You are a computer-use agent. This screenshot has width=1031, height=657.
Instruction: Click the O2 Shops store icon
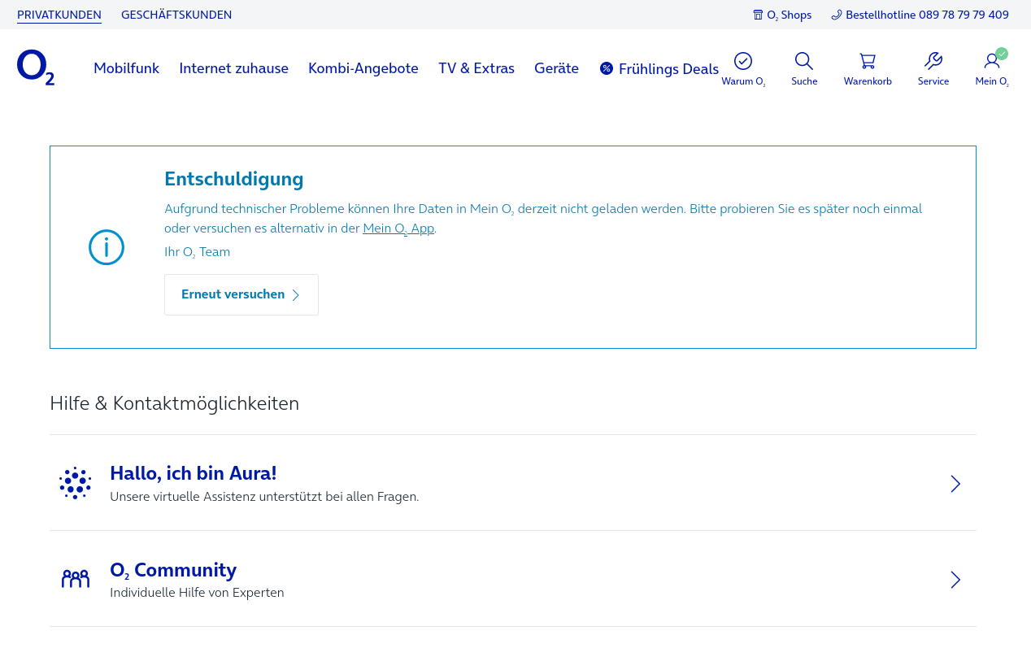coord(758,15)
